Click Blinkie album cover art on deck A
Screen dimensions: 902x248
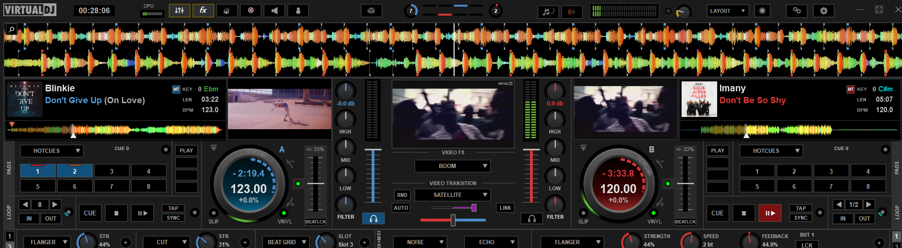point(25,99)
